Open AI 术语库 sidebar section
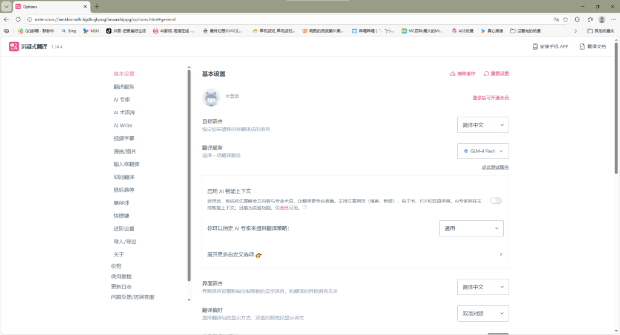The image size is (620, 335). click(124, 112)
